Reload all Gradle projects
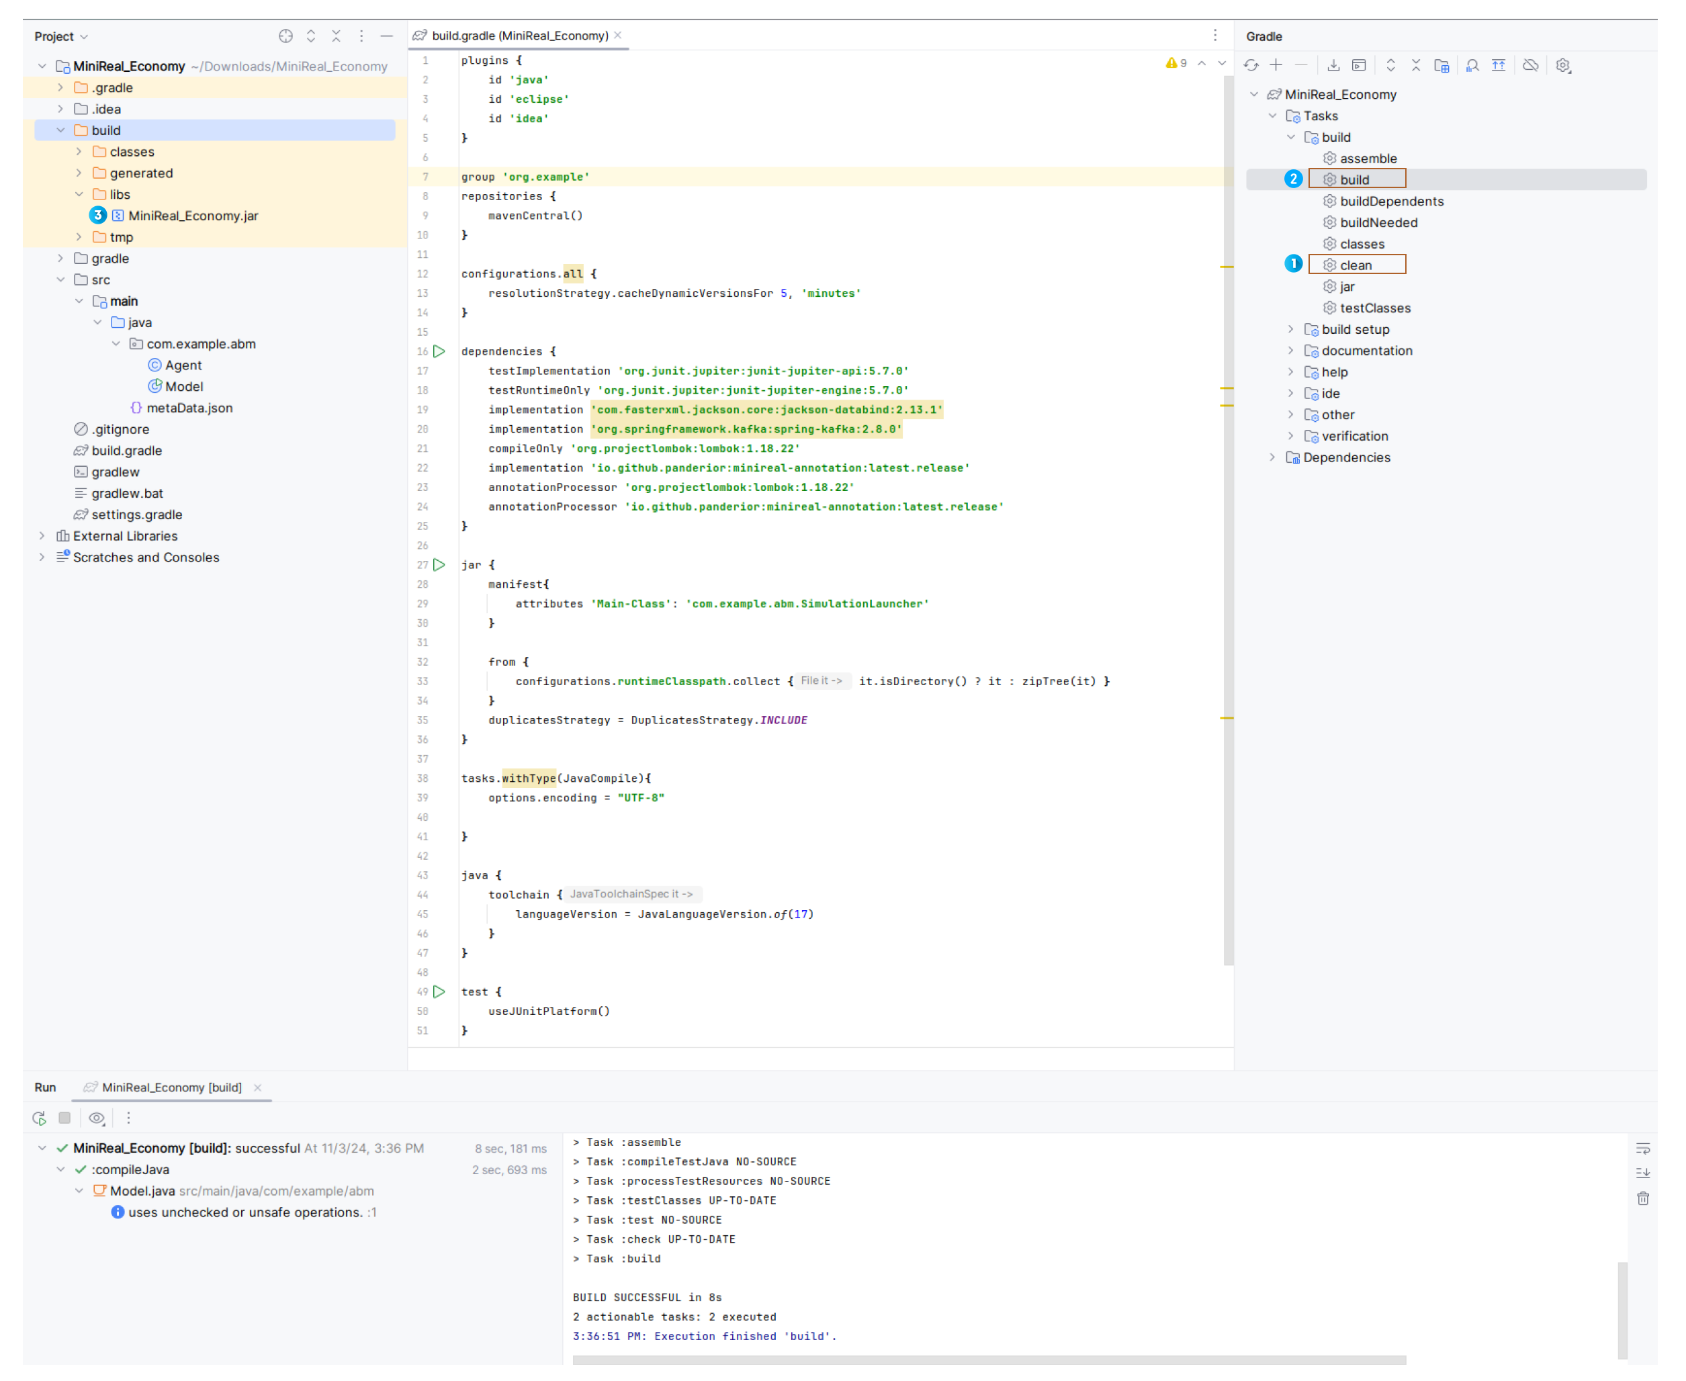 pos(1251,65)
